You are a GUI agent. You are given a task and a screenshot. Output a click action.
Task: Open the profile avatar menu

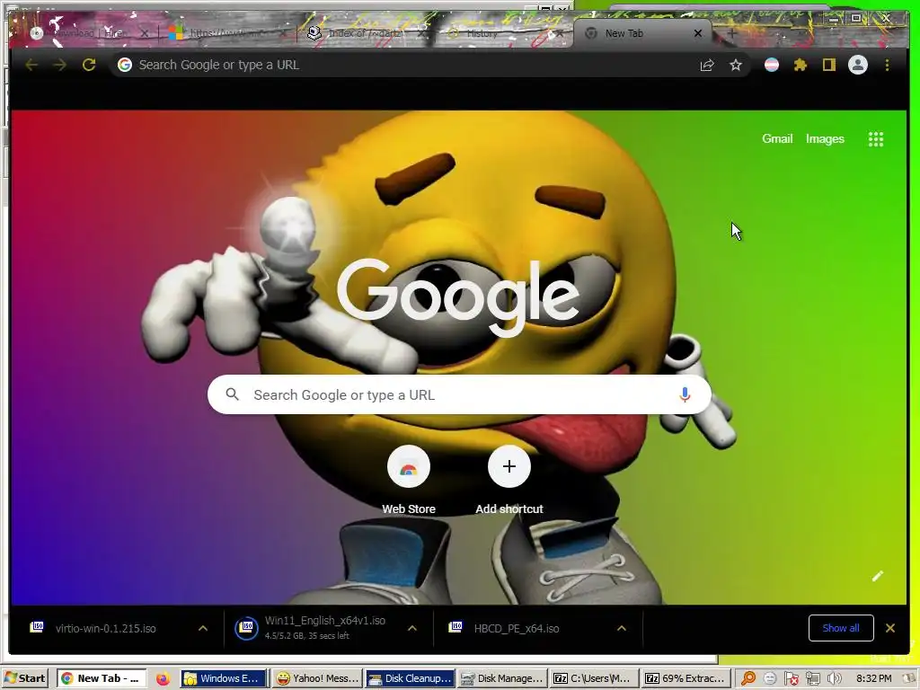tap(858, 65)
